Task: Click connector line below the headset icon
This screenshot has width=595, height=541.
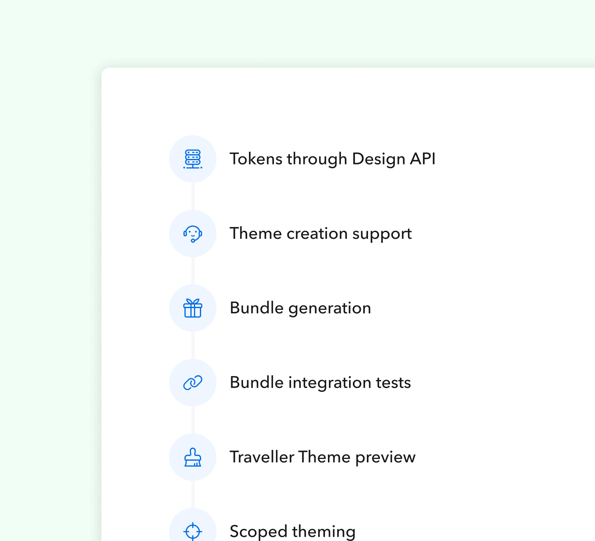Action: coord(193,270)
